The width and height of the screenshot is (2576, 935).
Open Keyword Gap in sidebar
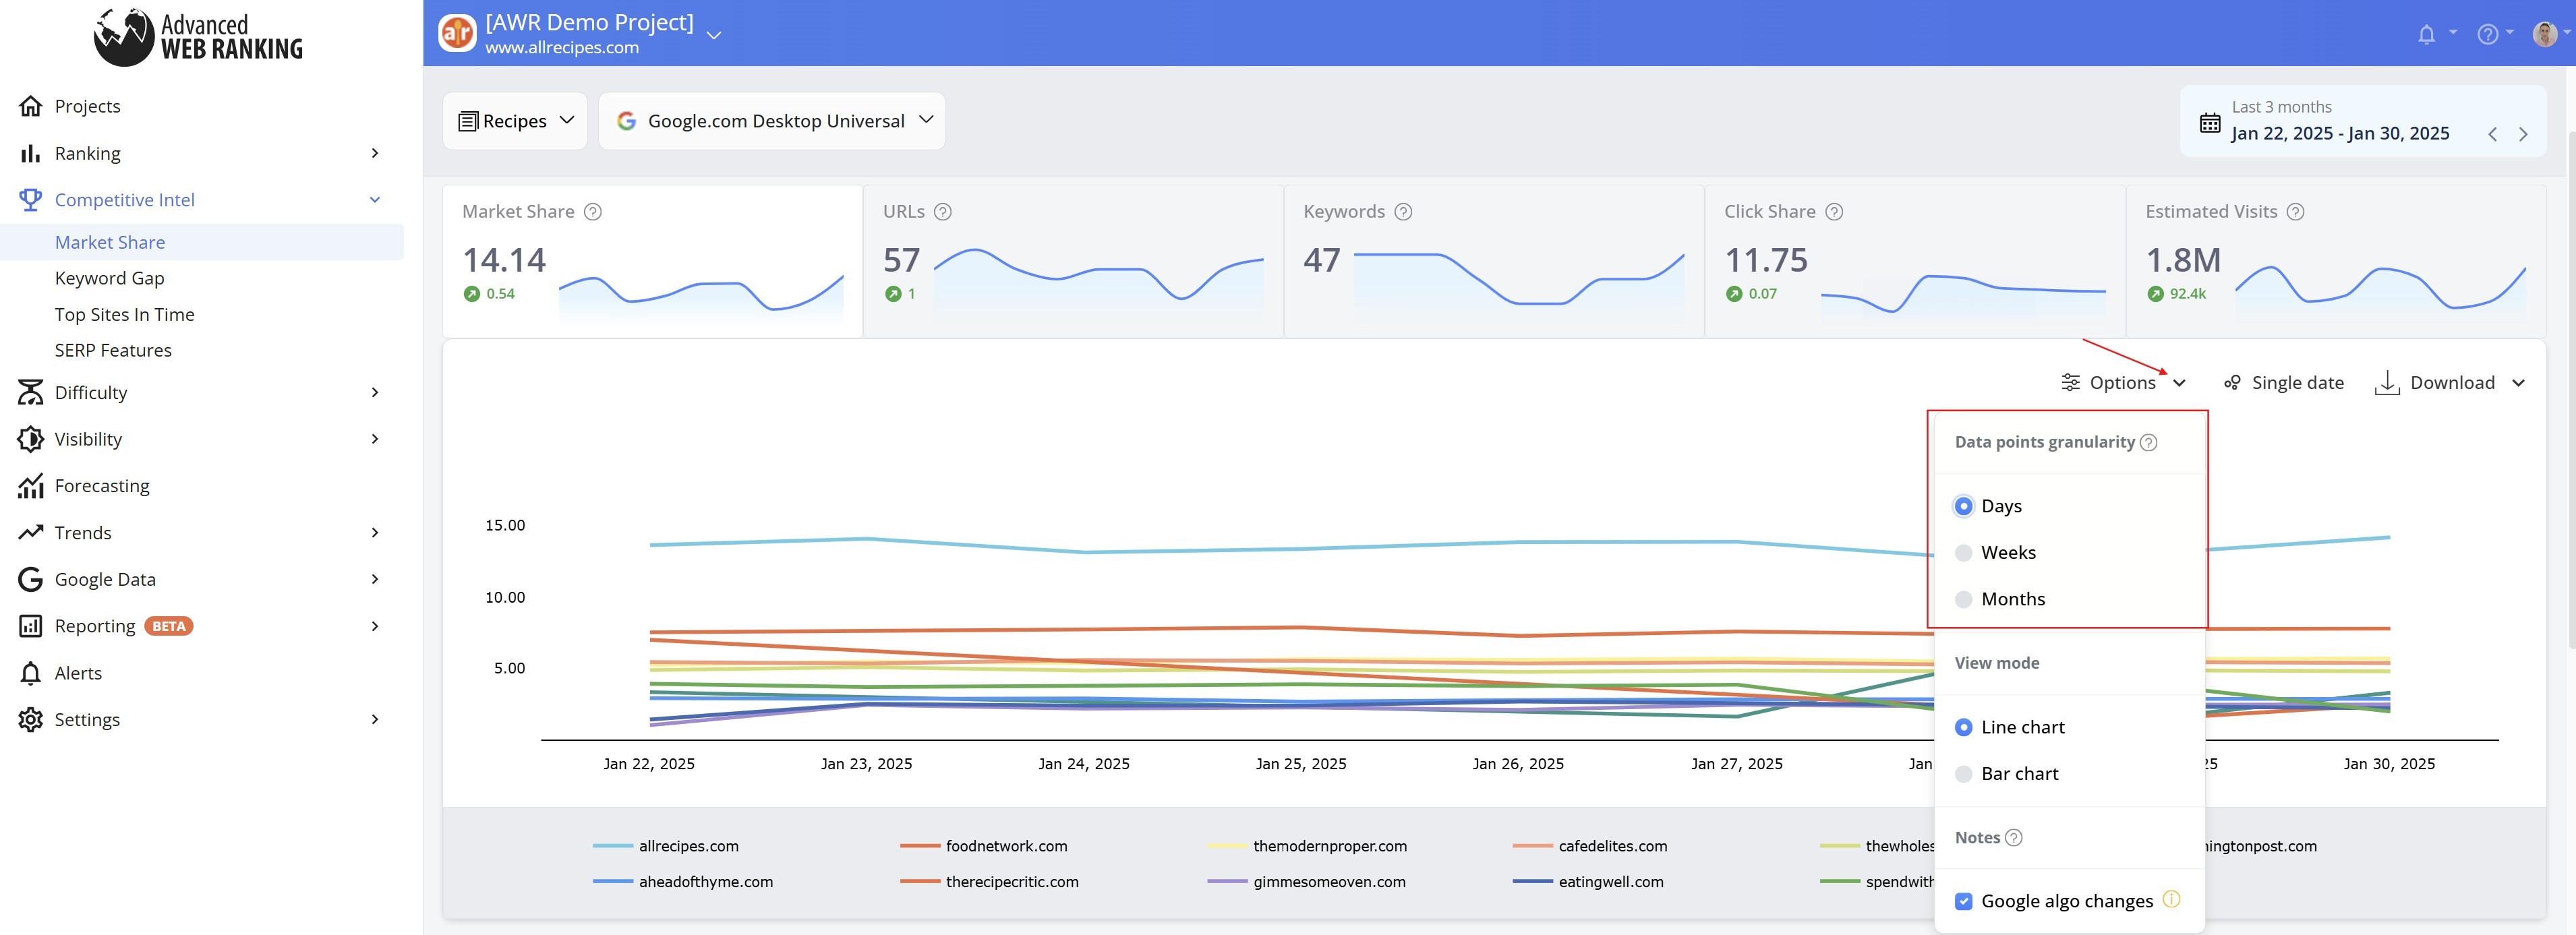tap(109, 278)
